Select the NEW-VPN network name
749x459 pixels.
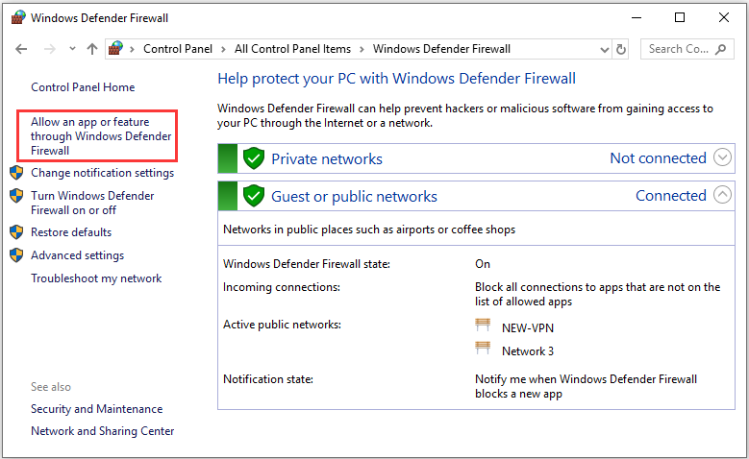click(x=528, y=328)
